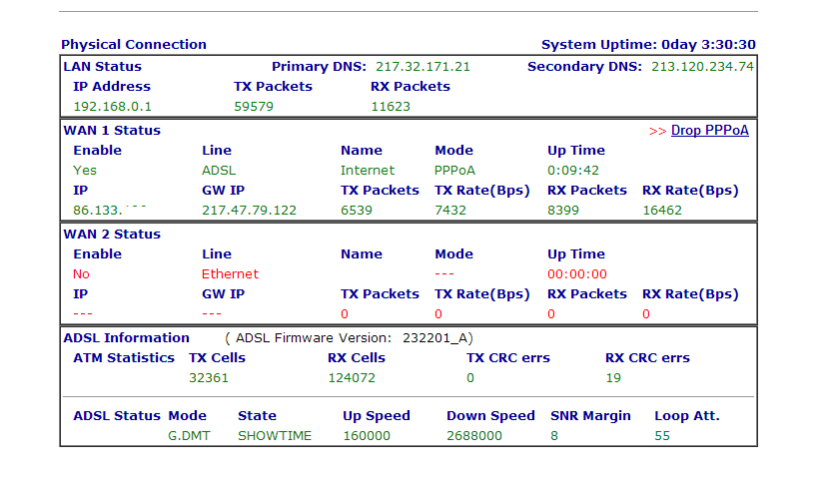Click the WAN 1 gateway IP 217.47.79.122
Image resolution: width=830 pixels, height=483 pixels.
pyautogui.click(x=249, y=211)
